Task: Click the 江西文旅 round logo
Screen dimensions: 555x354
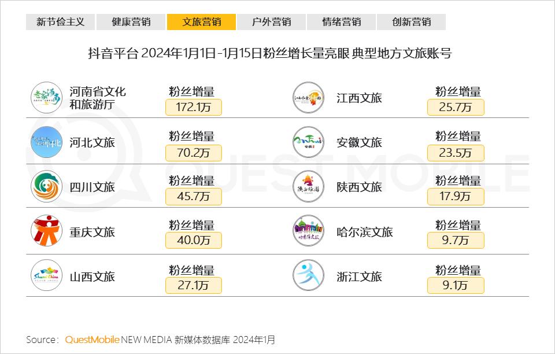Action: click(309, 98)
